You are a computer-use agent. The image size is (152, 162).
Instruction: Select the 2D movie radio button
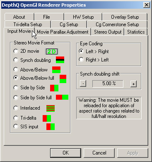point(16,51)
